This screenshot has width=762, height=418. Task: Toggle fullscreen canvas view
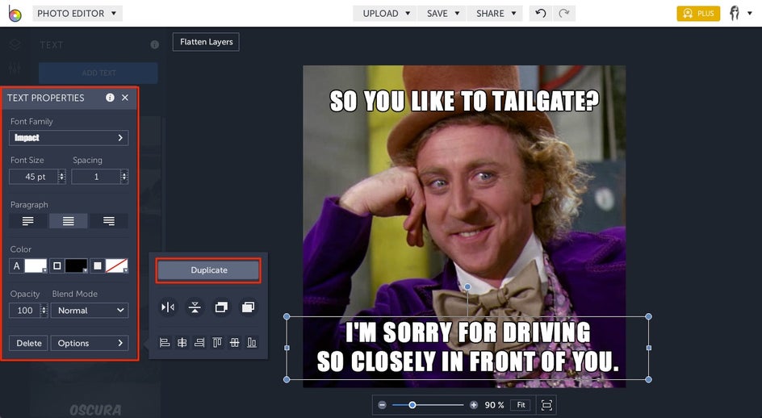point(546,405)
